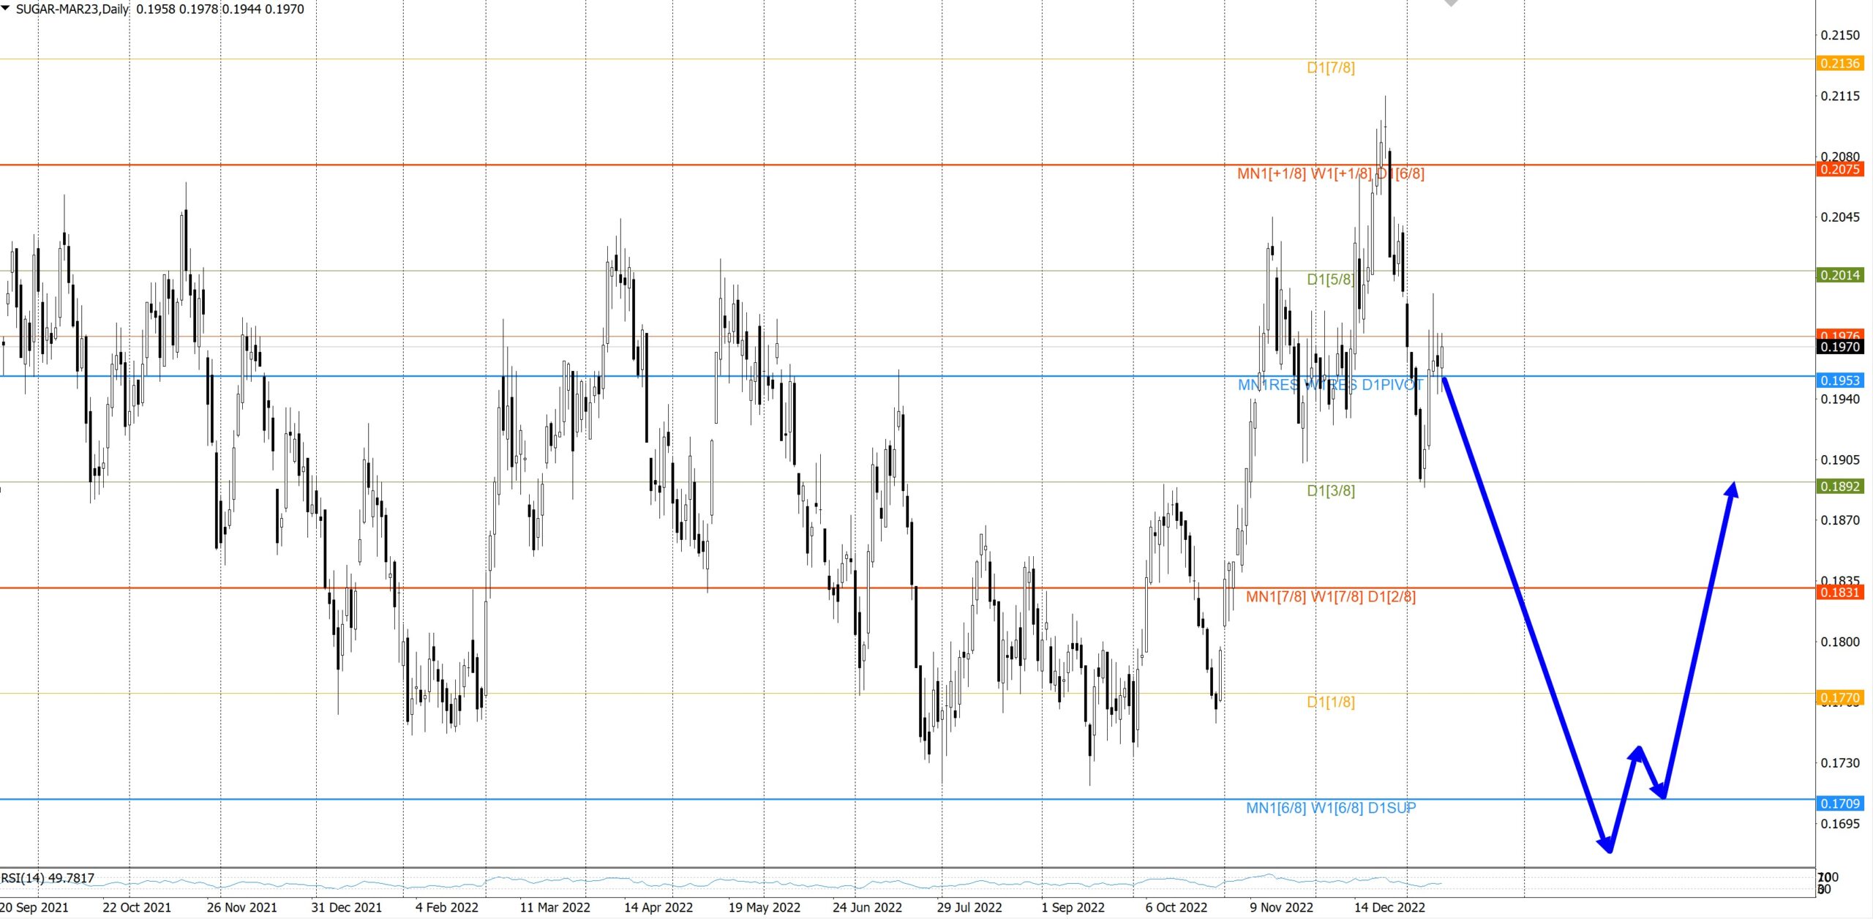Select the 0.2075 red price tag
Screen dimensions: 1873x919
click(x=1839, y=170)
